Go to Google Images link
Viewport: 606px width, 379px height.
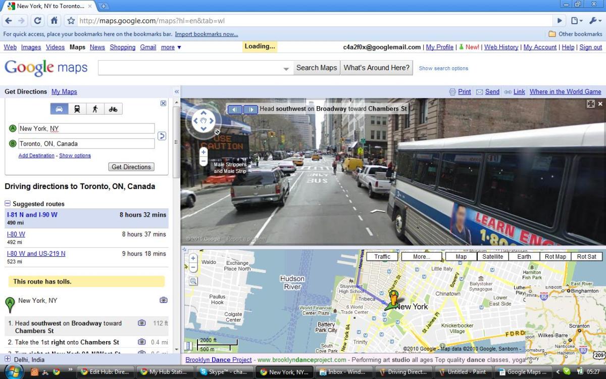(x=31, y=47)
